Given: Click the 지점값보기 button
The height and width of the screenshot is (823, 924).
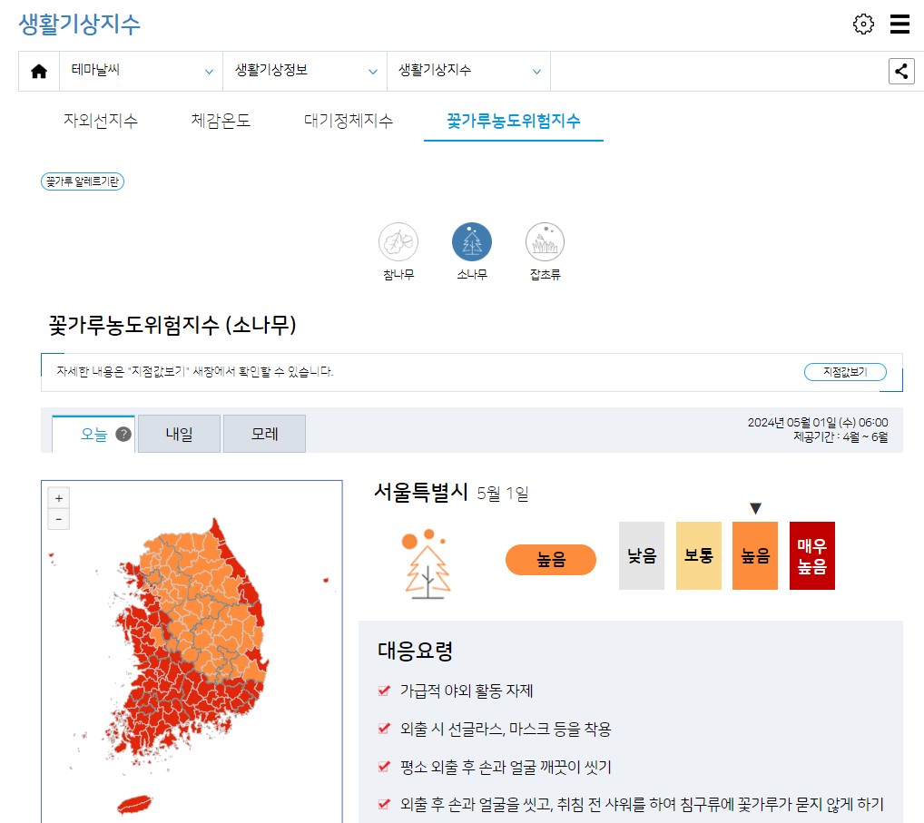Looking at the screenshot, I should pyautogui.click(x=844, y=371).
